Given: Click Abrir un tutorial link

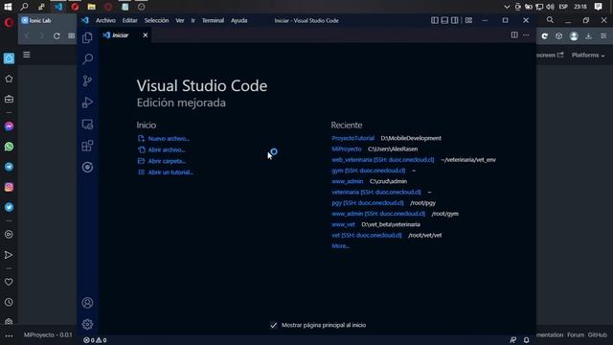Looking at the screenshot, I should pos(170,172).
